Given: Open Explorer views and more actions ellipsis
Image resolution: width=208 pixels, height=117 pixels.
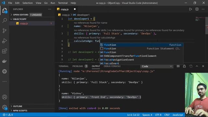Looking at the screenshot, I should (x=50, y=9).
